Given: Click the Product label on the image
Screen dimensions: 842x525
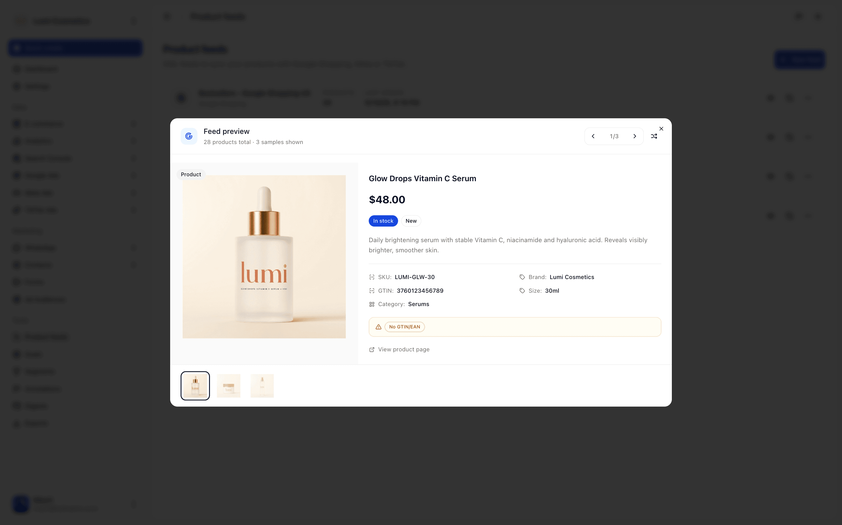Looking at the screenshot, I should (191, 174).
